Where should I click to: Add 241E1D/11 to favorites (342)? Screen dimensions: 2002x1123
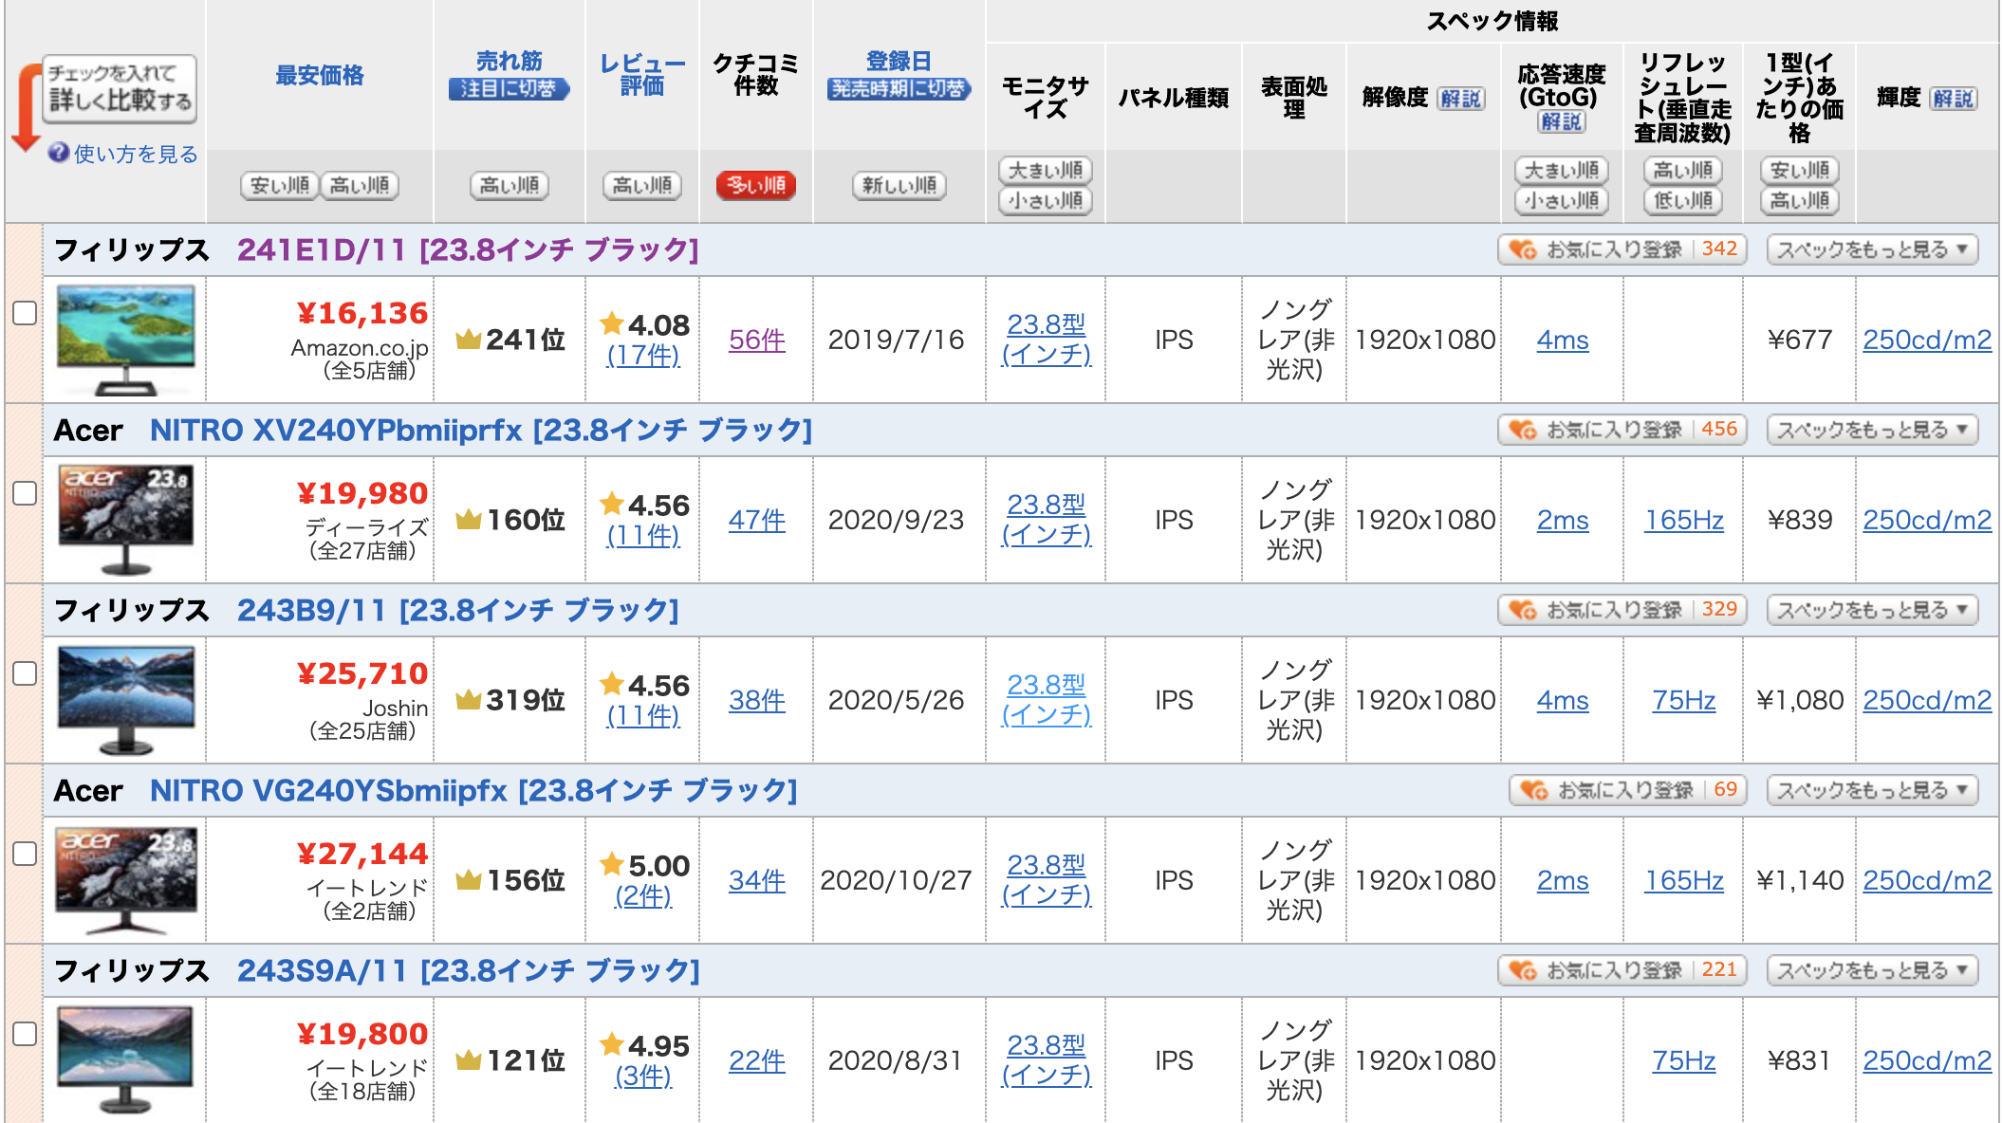pyautogui.click(x=1622, y=249)
